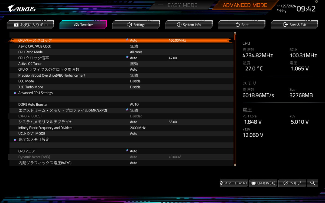Open the Save & Exit tab
This screenshot has height=203, width=325.
coord(294,25)
